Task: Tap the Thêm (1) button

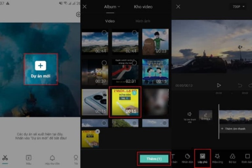Action: coord(154,159)
